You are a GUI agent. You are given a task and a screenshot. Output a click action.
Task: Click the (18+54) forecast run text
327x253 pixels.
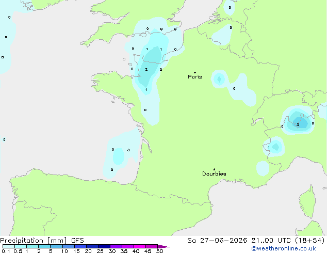click(x=310, y=241)
